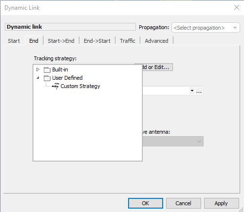Collapse the User Defined tree node
The width and height of the screenshot is (244, 212).
click(x=38, y=78)
